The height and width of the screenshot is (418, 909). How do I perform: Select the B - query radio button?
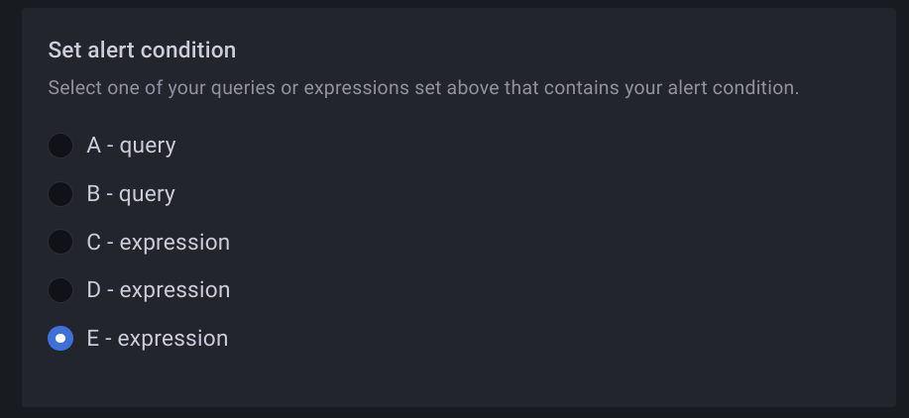60,194
